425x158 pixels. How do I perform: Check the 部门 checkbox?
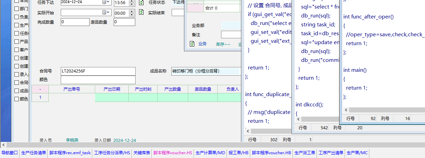pos(17,9)
